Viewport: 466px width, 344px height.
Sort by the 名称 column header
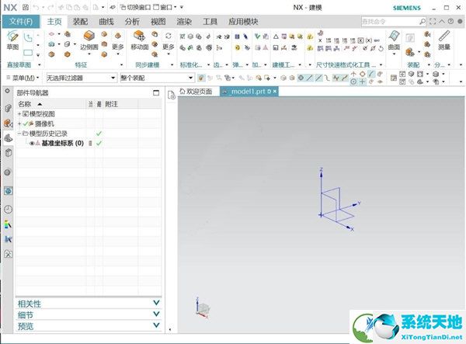50,104
